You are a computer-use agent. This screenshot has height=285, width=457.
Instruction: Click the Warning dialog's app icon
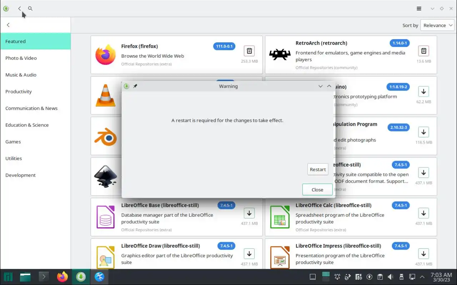(126, 86)
